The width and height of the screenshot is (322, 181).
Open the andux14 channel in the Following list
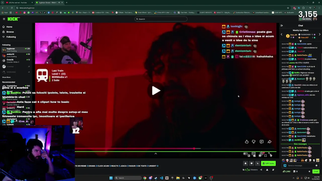point(16,55)
